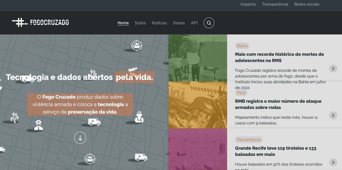Click the armored van icon beside down arrow
Screen dimensions: 342x170
coord(94,122)
